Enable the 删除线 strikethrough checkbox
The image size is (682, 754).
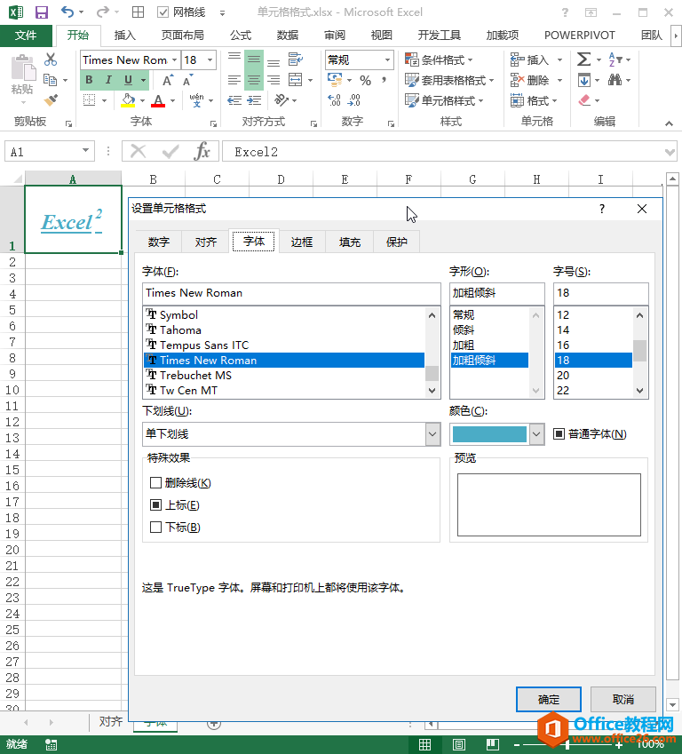tap(156, 483)
